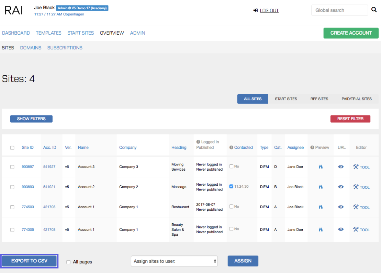Screen dimensions: 381x273
Task: Click the log out arrow icon
Action: click(255, 10)
